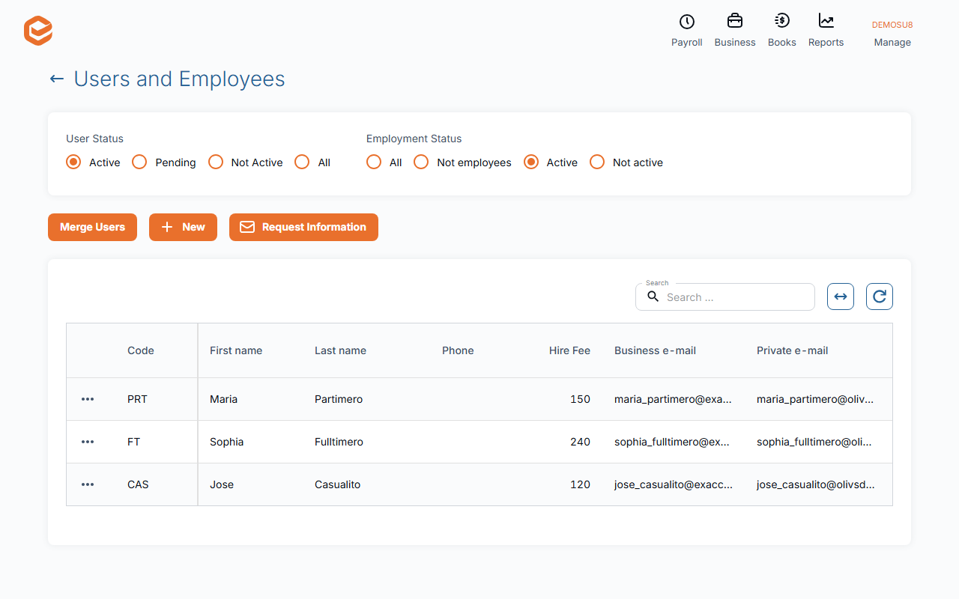
Task: Select Employment Status Not active radio
Action: tap(597, 162)
